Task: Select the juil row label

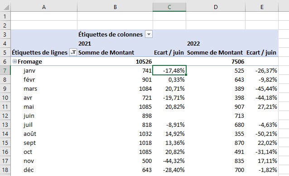Action: (44, 125)
